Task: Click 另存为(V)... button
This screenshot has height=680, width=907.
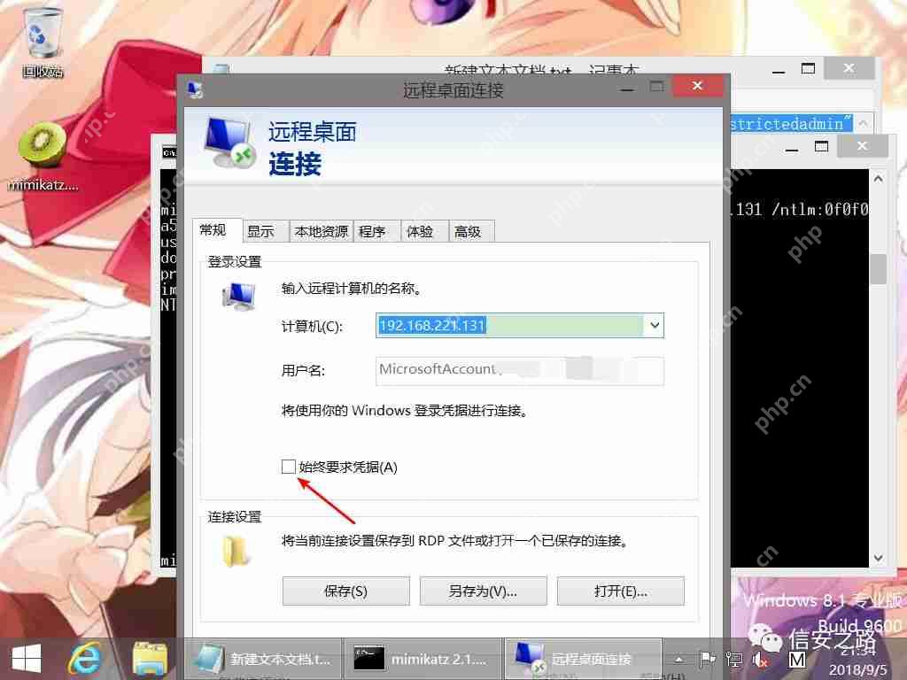Action: (x=483, y=591)
